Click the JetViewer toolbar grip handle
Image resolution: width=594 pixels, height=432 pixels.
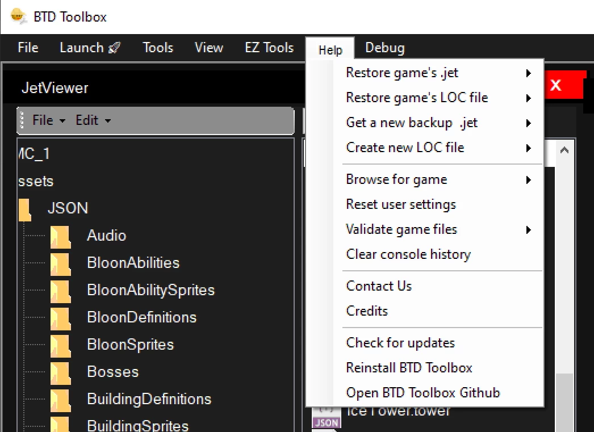[22, 120]
